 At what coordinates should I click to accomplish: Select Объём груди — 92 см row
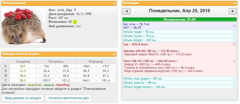pos(179,32)
